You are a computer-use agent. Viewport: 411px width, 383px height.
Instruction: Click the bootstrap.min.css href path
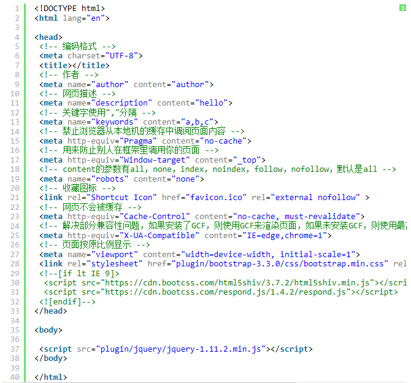(280, 264)
